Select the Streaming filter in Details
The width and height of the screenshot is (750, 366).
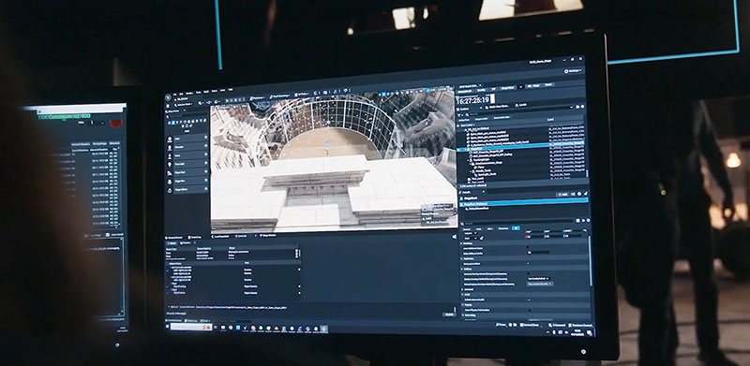point(503,228)
